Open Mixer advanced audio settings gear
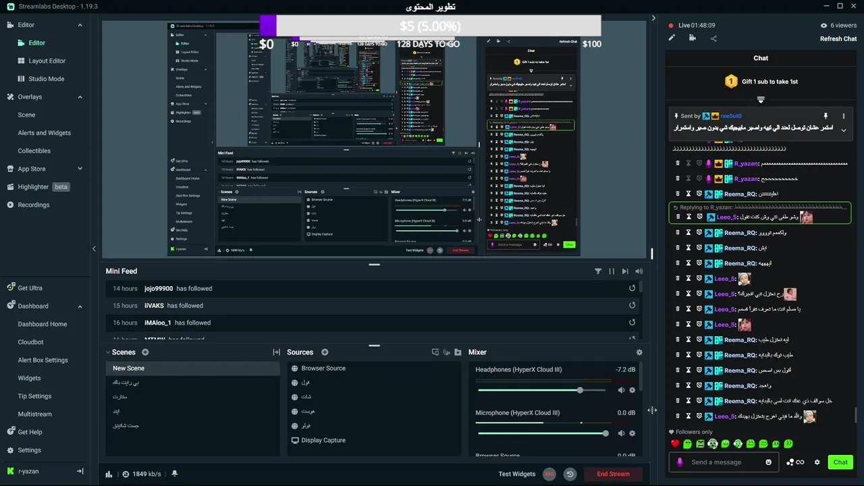This screenshot has width=864, height=486. (639, 352)
